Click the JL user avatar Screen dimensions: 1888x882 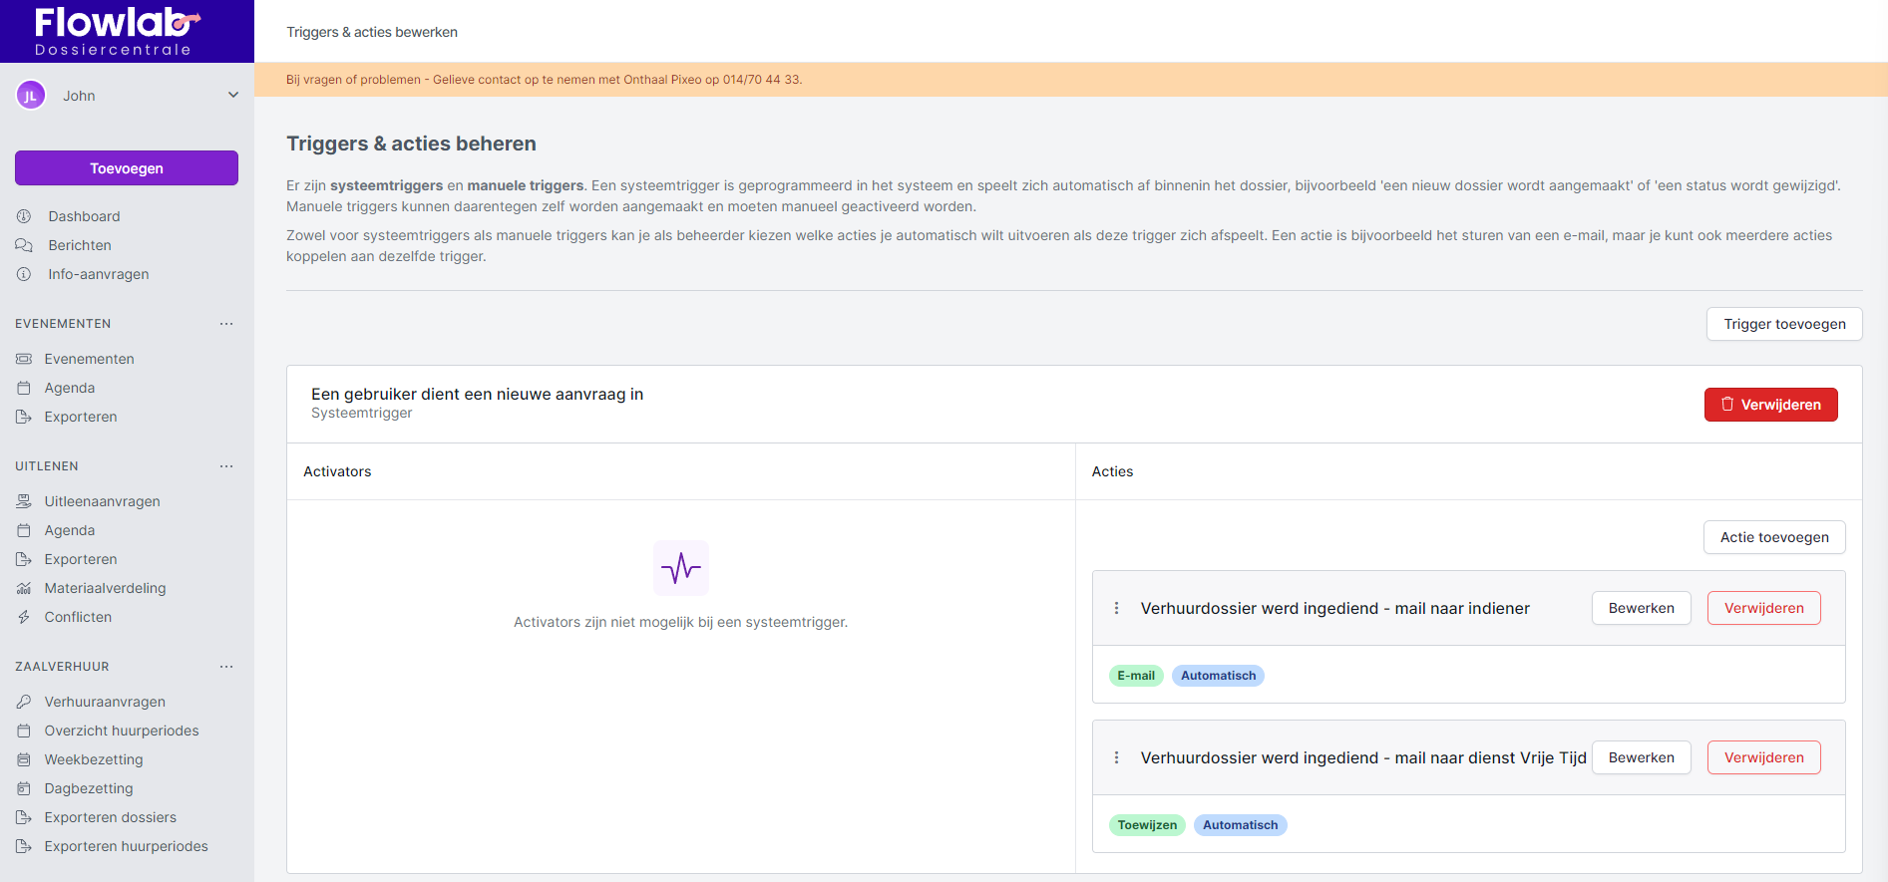(31, 96)
